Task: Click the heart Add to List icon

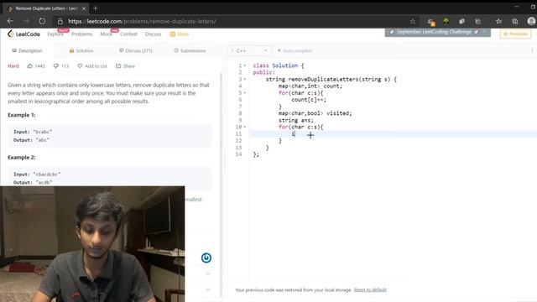Action: tap(80, 65)
